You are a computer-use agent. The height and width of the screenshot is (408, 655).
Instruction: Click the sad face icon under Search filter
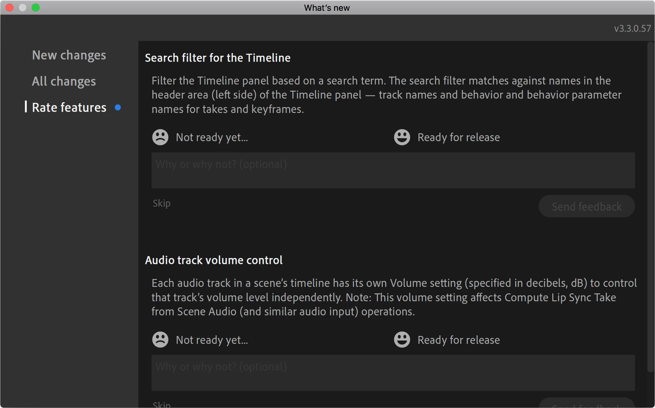(160, 137)
